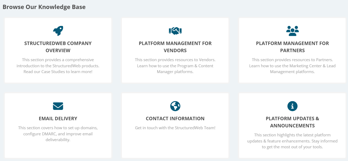Screen dimensions: 348x161
Task: Click the envelope icon for Email Delivery
Action: point(58,106)
